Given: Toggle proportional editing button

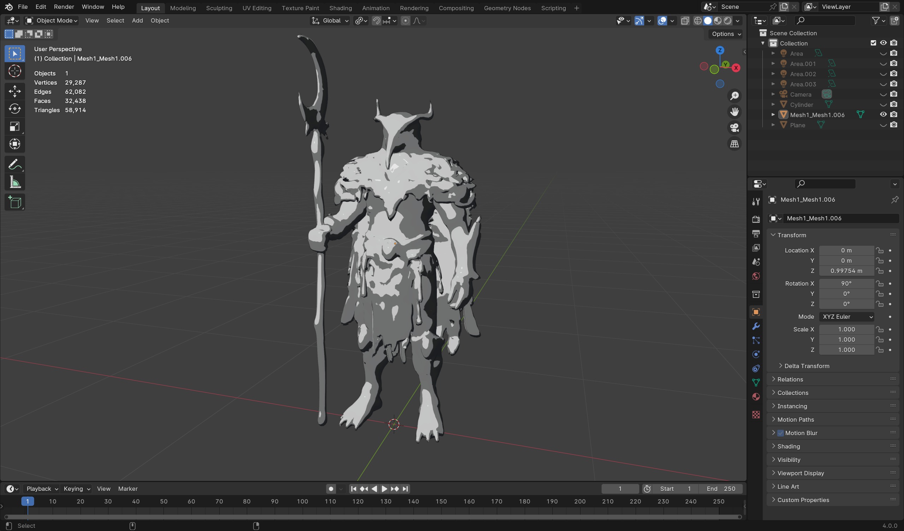Looking at the screenshot, I should coord(405,21).
